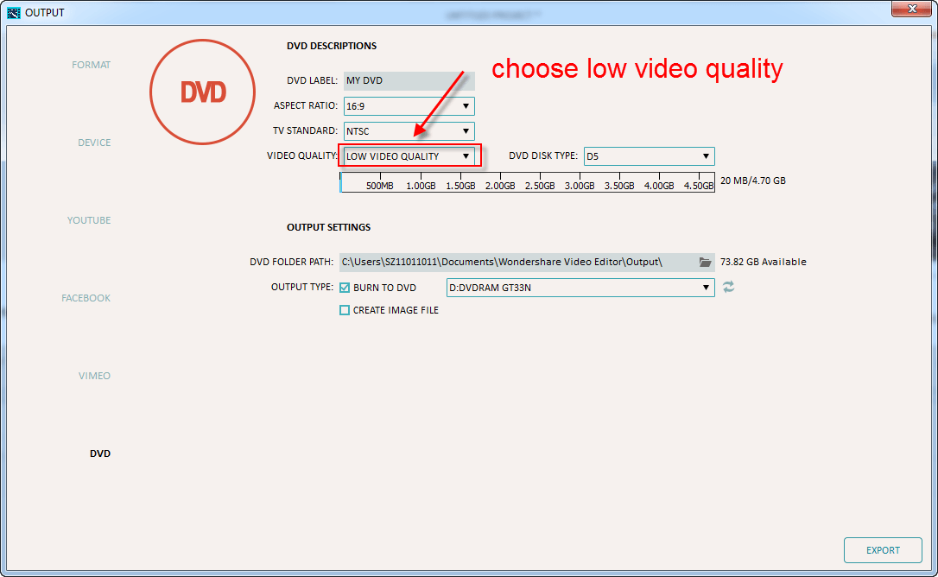Viewport: 938px width, 577px height.
Task: Click the 20 MB/4.70 GB size text
Action: tap(752, 181)
